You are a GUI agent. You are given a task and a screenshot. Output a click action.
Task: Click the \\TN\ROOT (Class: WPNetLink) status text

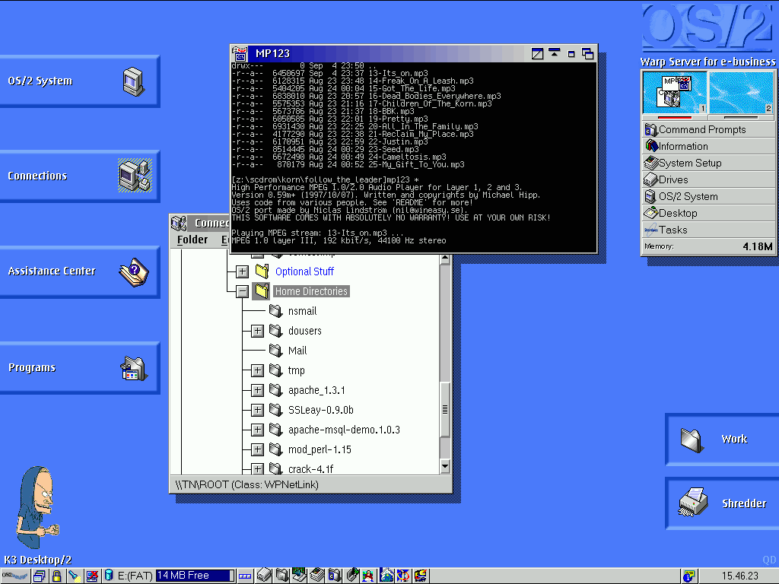(247, 484)
